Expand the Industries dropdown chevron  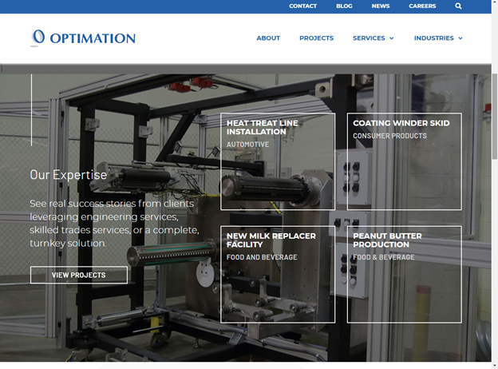(460, 38)
